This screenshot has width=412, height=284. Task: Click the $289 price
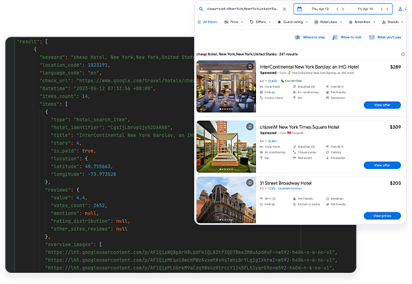click(396, 67)
